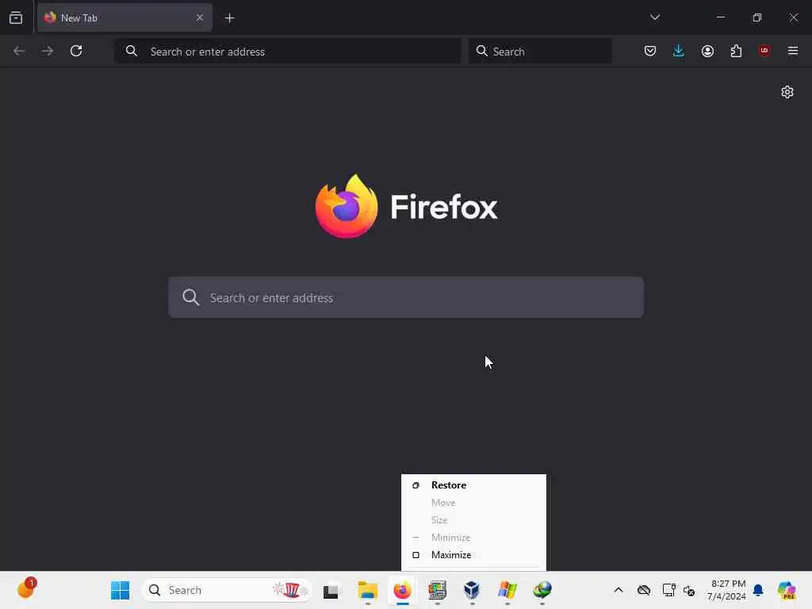The height and width of the screenshot is (609, 812).
Task: Choose Move from the context menu
Action: click(474, 503)
